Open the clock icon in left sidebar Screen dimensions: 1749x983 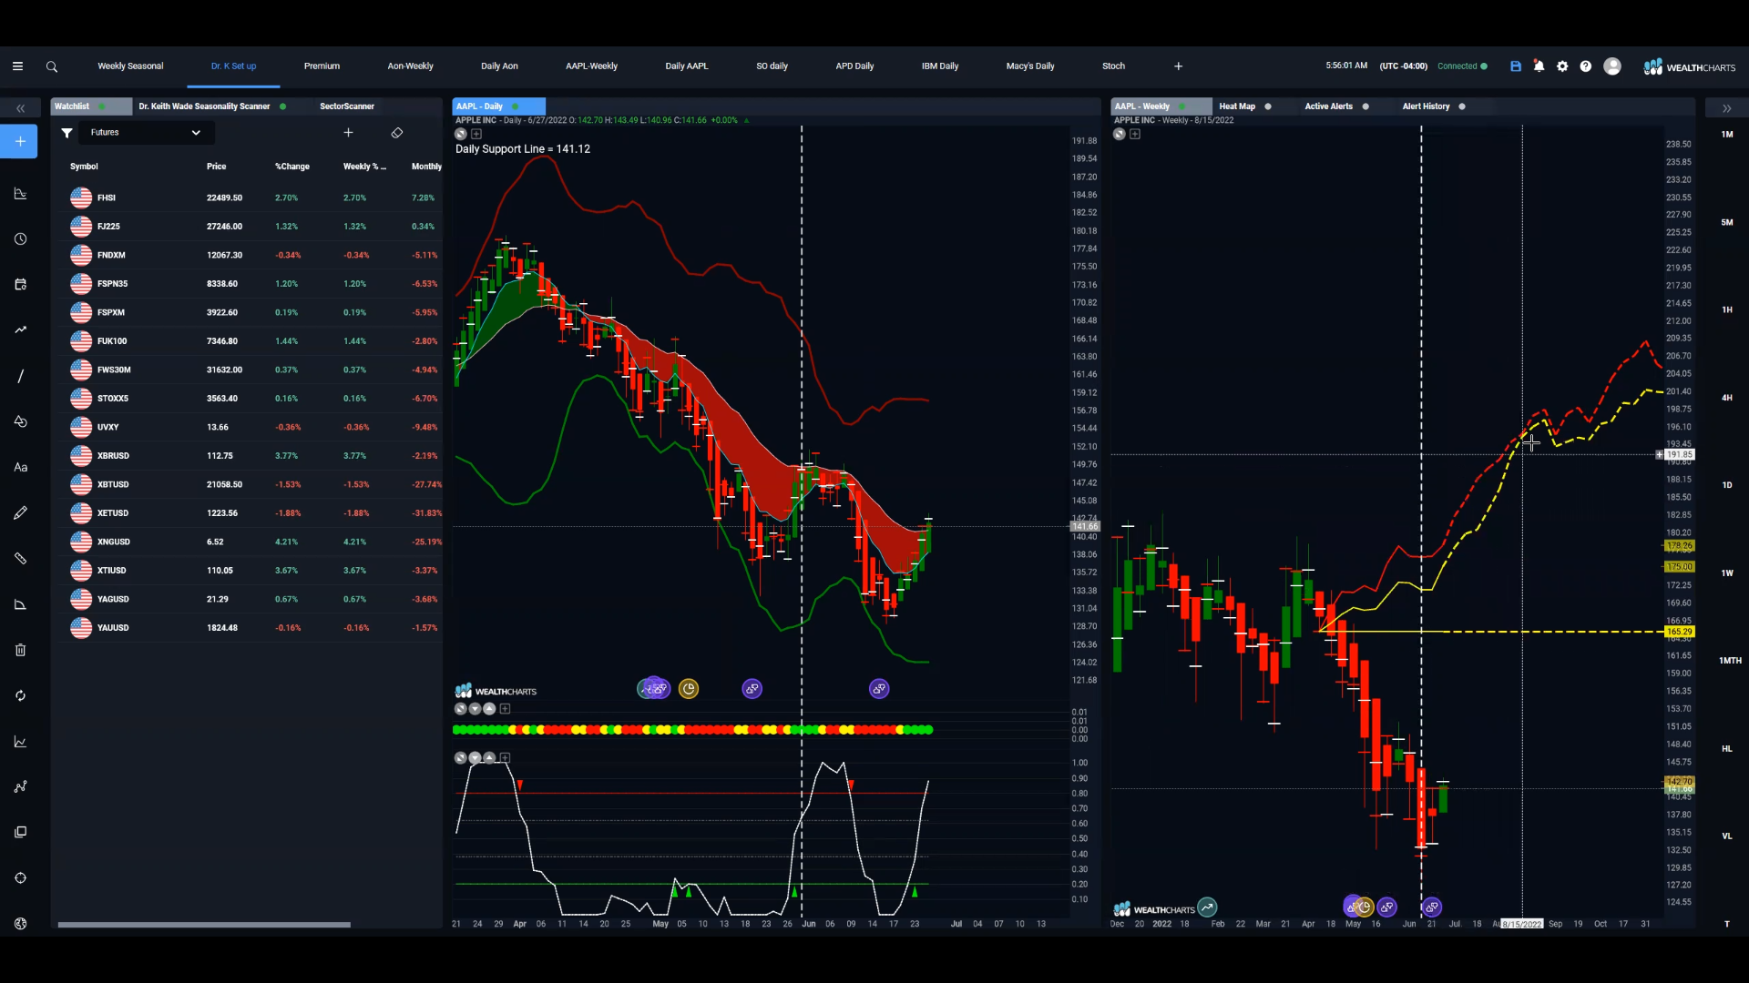[20, 238]
